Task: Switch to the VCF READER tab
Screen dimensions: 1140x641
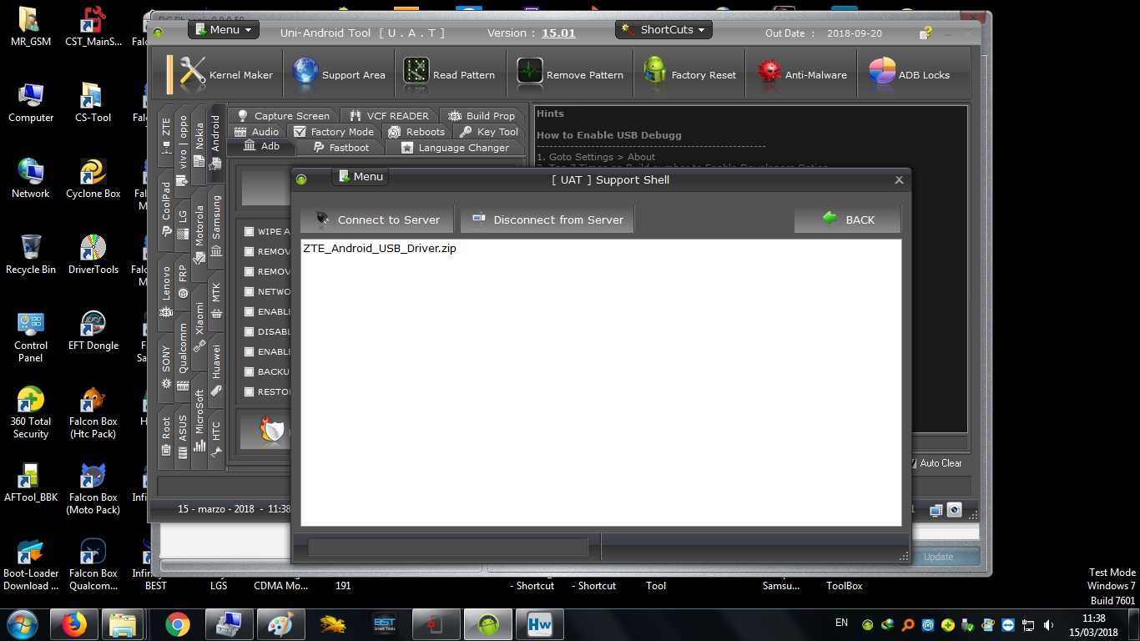Action: (x=389, y=116)
